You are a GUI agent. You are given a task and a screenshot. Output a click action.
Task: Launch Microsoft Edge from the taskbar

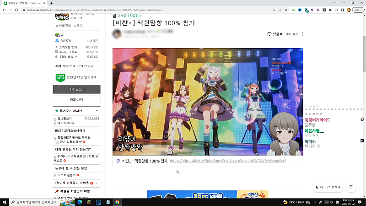click(x=80, y=202)
